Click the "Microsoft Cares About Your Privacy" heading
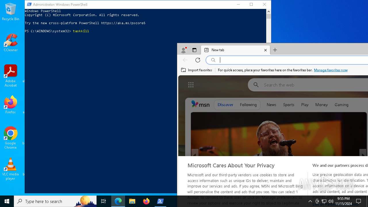368x207 pixels. click(231, 165)
